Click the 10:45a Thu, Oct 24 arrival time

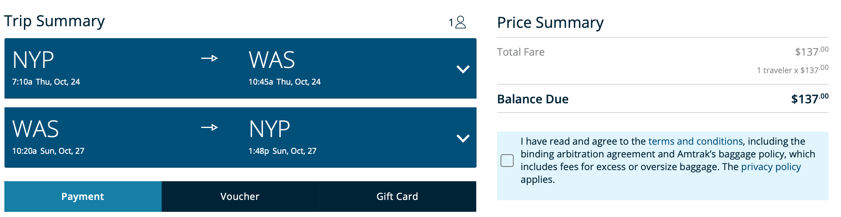coord(284,82)
